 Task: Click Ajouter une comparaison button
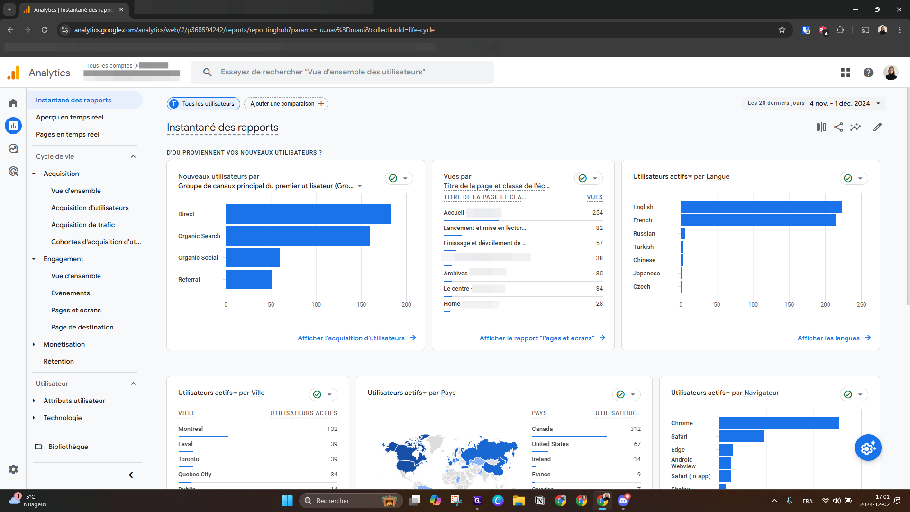pos(286,104)
